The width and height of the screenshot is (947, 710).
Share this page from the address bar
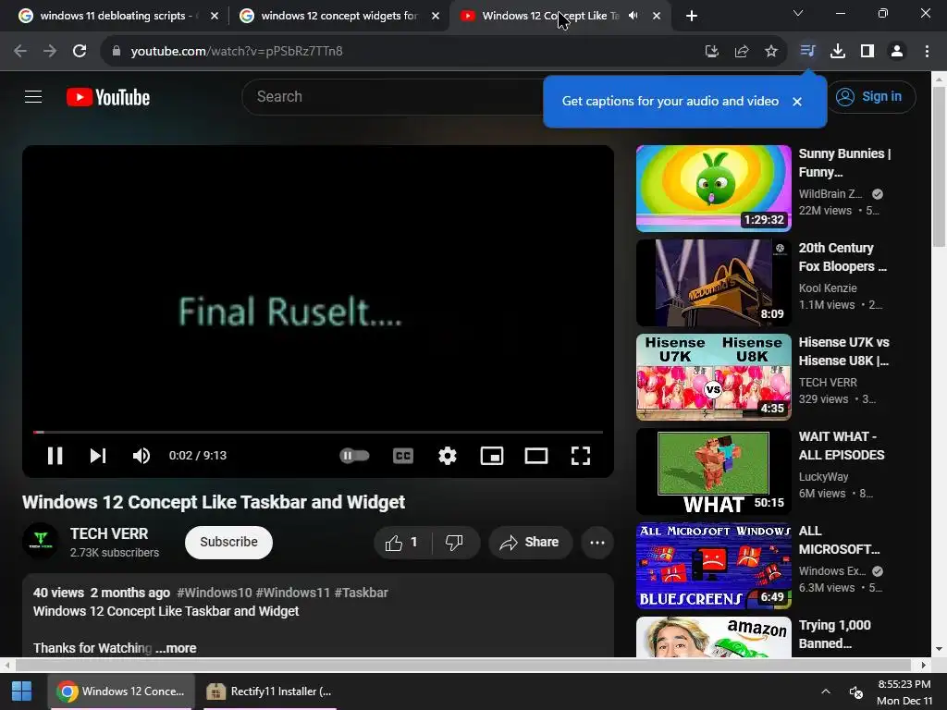tap(742, 52)
